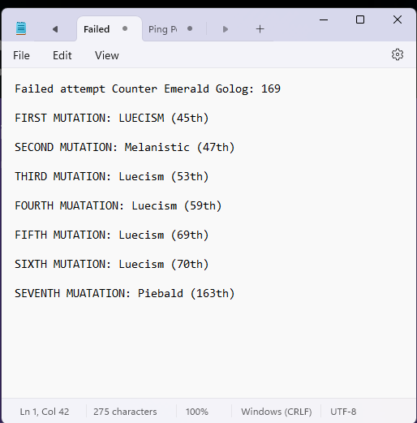417x423 pixels.
Task: Open the View menu
Action: pyautogui.click(x=107, y=55)
